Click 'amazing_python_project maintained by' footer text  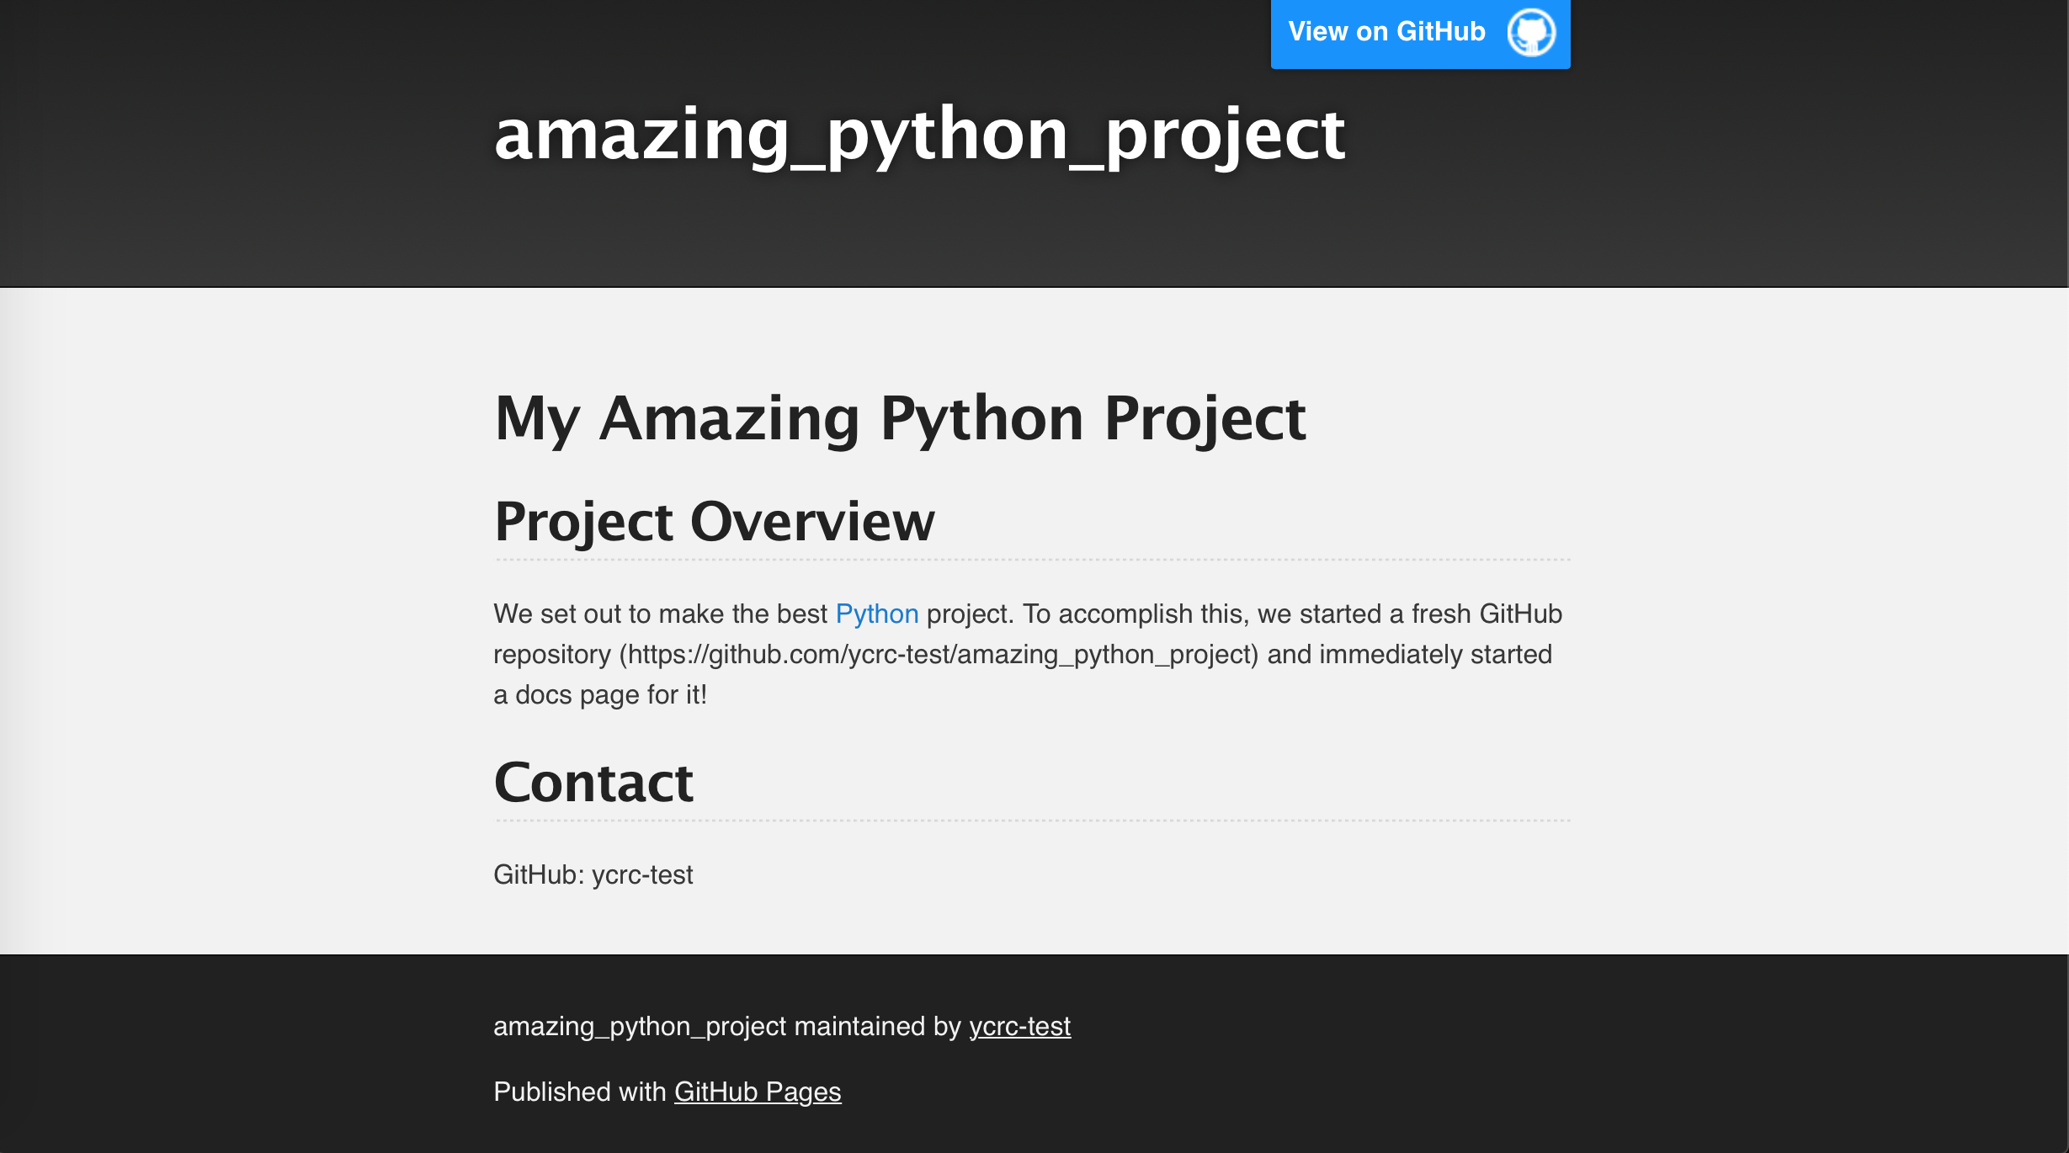727,1027
